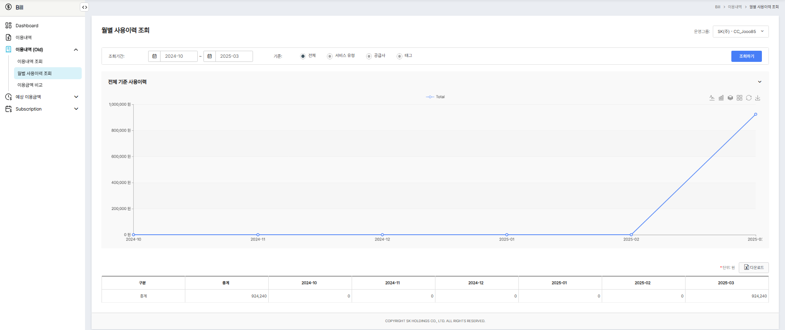This screenshot has height=330, width=785.
Task: Click 총계 column header
Action: pos(227,283)
